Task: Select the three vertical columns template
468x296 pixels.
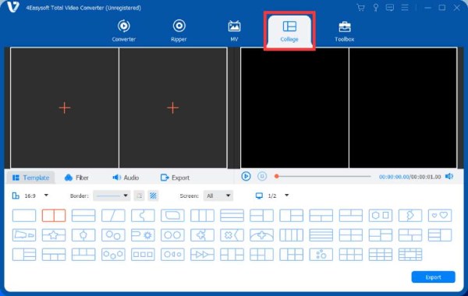Action: tap(202, 216)
